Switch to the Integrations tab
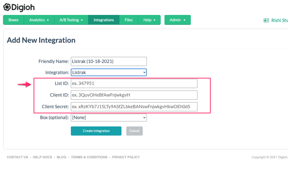 (103, 20)
